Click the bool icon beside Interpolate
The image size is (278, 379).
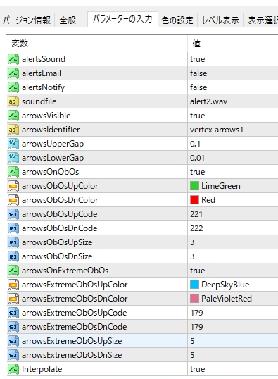[x=13, y=369]
